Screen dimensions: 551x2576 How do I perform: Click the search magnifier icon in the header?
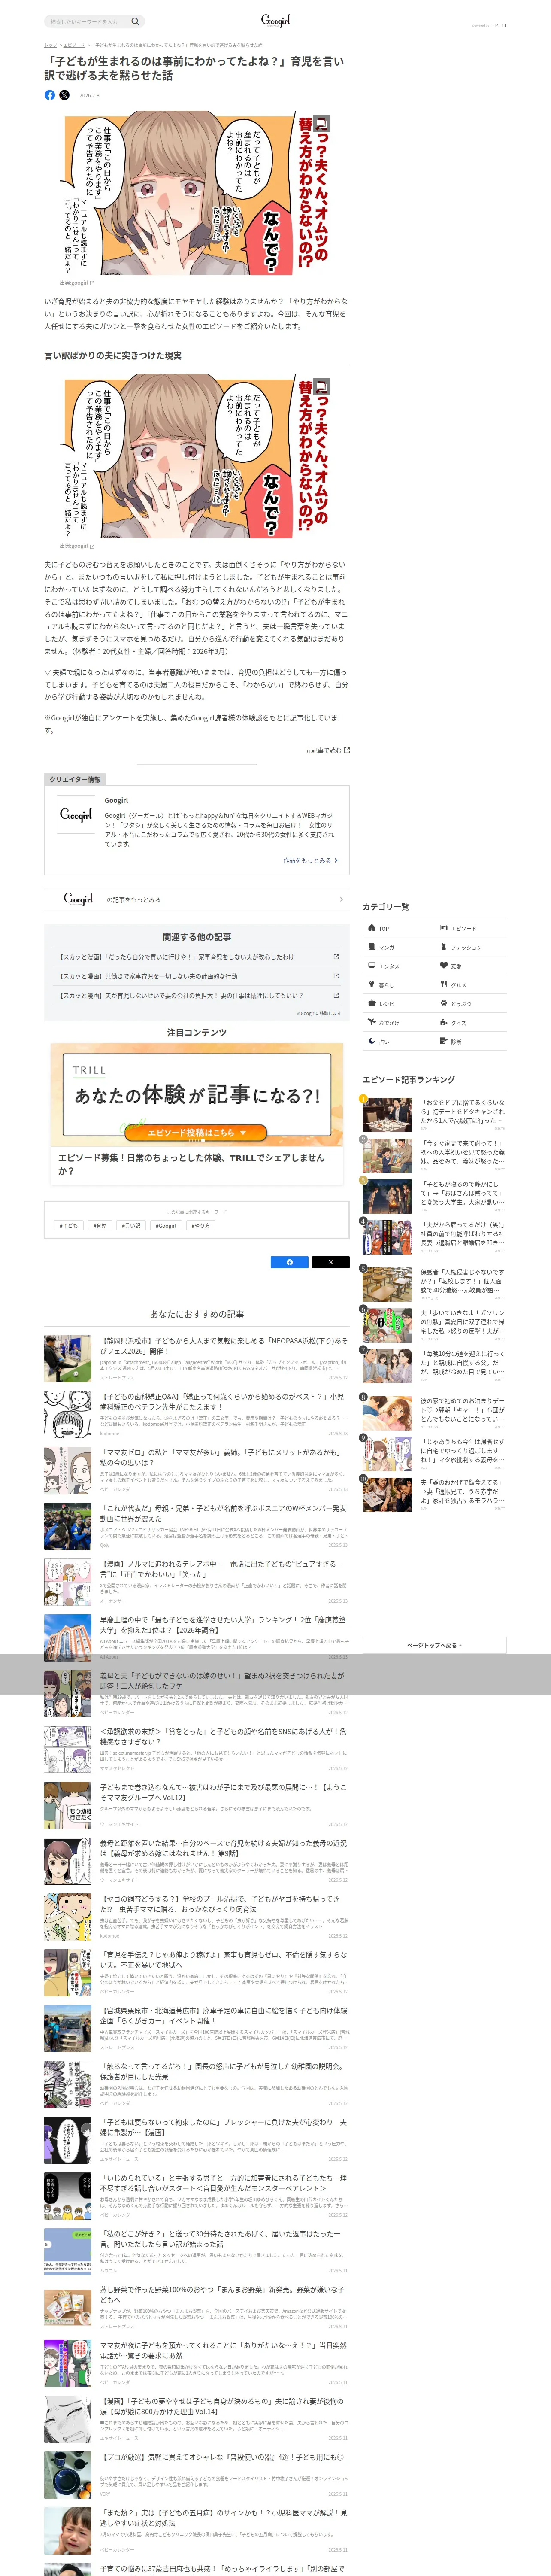point(135,21)
